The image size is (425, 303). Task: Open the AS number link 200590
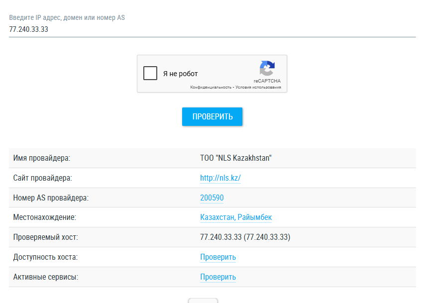[x=212, y=198]
